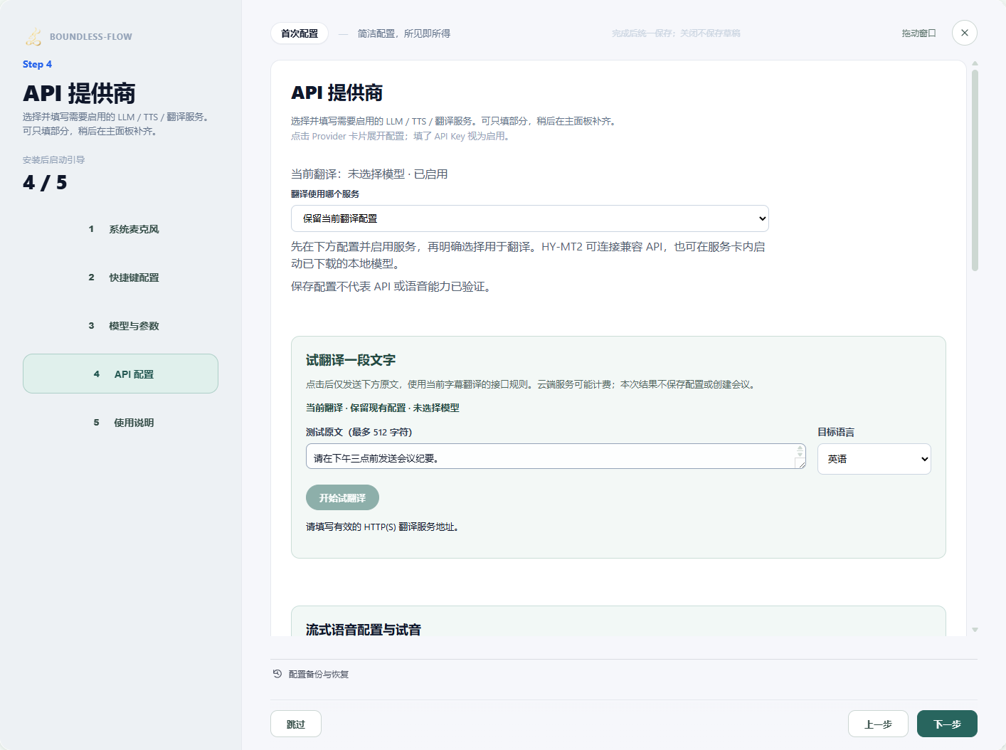Click the scrollbar up arrow
This screenshot has height=750, width=1006.
(975, 63)
